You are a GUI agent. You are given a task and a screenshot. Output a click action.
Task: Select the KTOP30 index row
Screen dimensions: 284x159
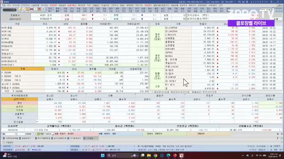point(75,39)
